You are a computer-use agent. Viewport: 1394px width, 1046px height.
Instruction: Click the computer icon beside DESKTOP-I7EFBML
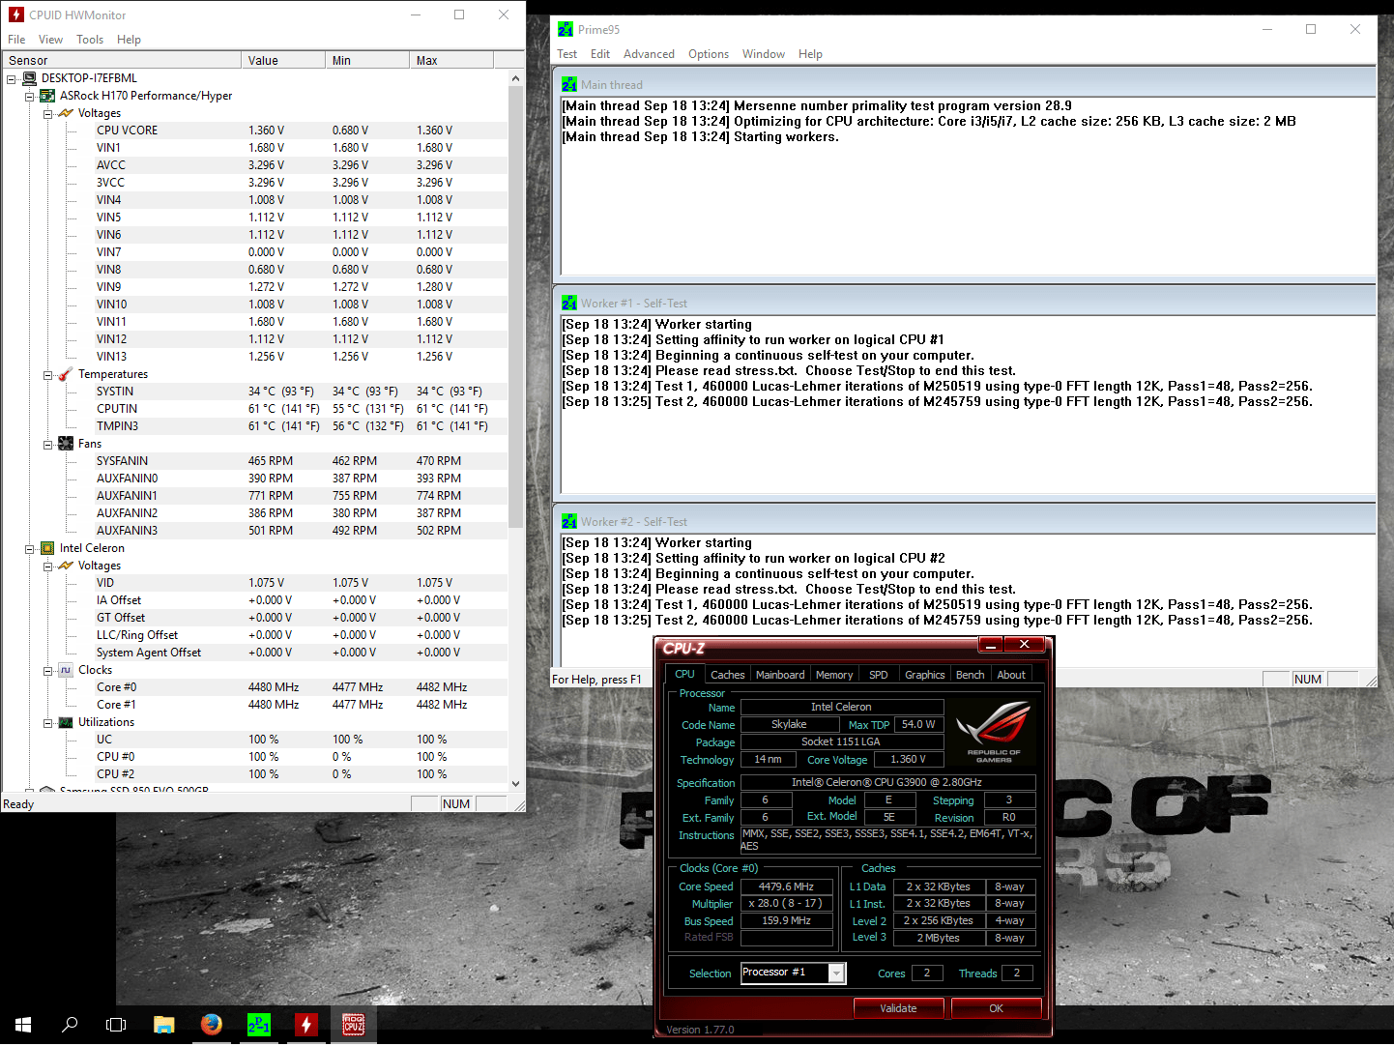coord(29,78)
